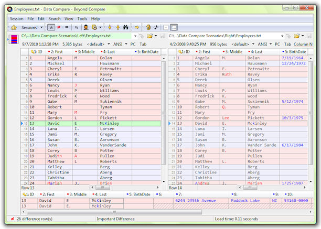Select 'Ruth' middle name in right pane
321x229 pixels.
click(232, 74)
